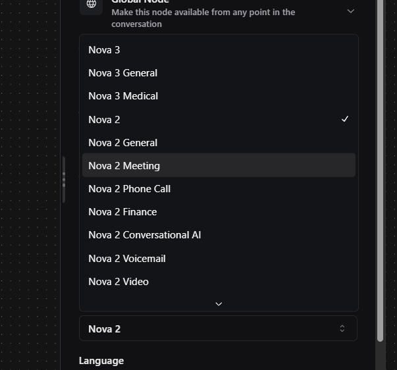Choose the Nova 3 General option
This screenshot has height=370, width=397.
(122, 73)
